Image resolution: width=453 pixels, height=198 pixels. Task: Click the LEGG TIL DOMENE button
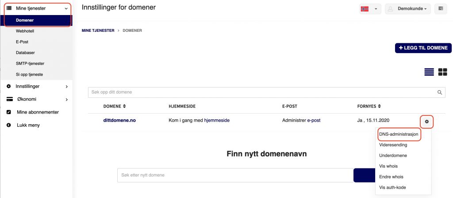tap(423, 48)
